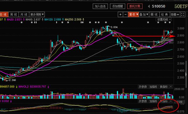Close the MACD indicator panel
The image size is (188, 114).
171,101
